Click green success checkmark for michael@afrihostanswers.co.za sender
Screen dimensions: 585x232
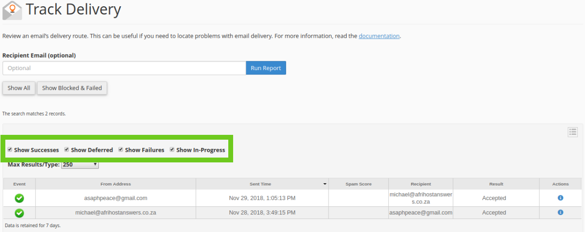click(19, 213)
